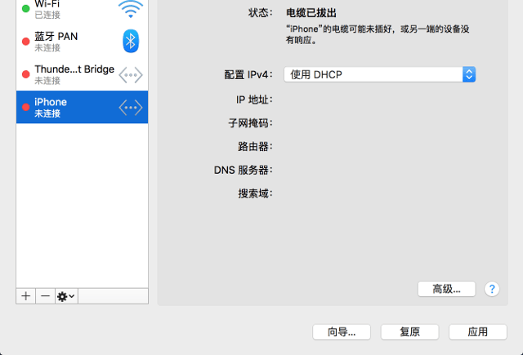Click the red status dot for iPhone
523x355 pixels.
25,107
